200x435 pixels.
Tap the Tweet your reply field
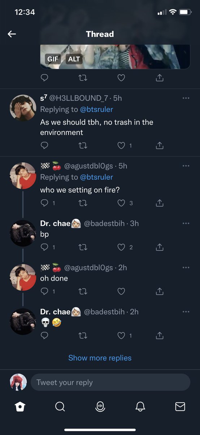click(x=110, y=382)
